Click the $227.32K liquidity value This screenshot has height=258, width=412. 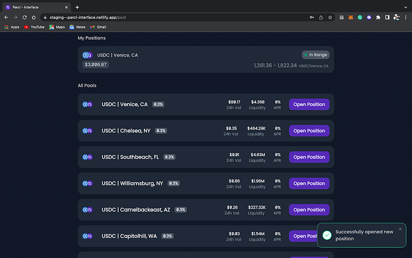pyautogui.click(x=257, y=207)
